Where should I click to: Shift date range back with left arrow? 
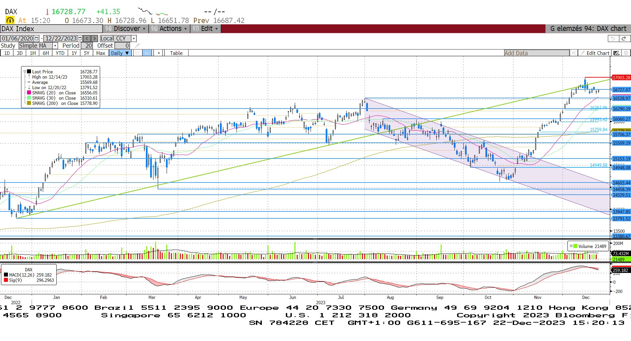point(87,38)
